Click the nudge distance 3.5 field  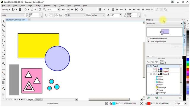pos(114,15)
